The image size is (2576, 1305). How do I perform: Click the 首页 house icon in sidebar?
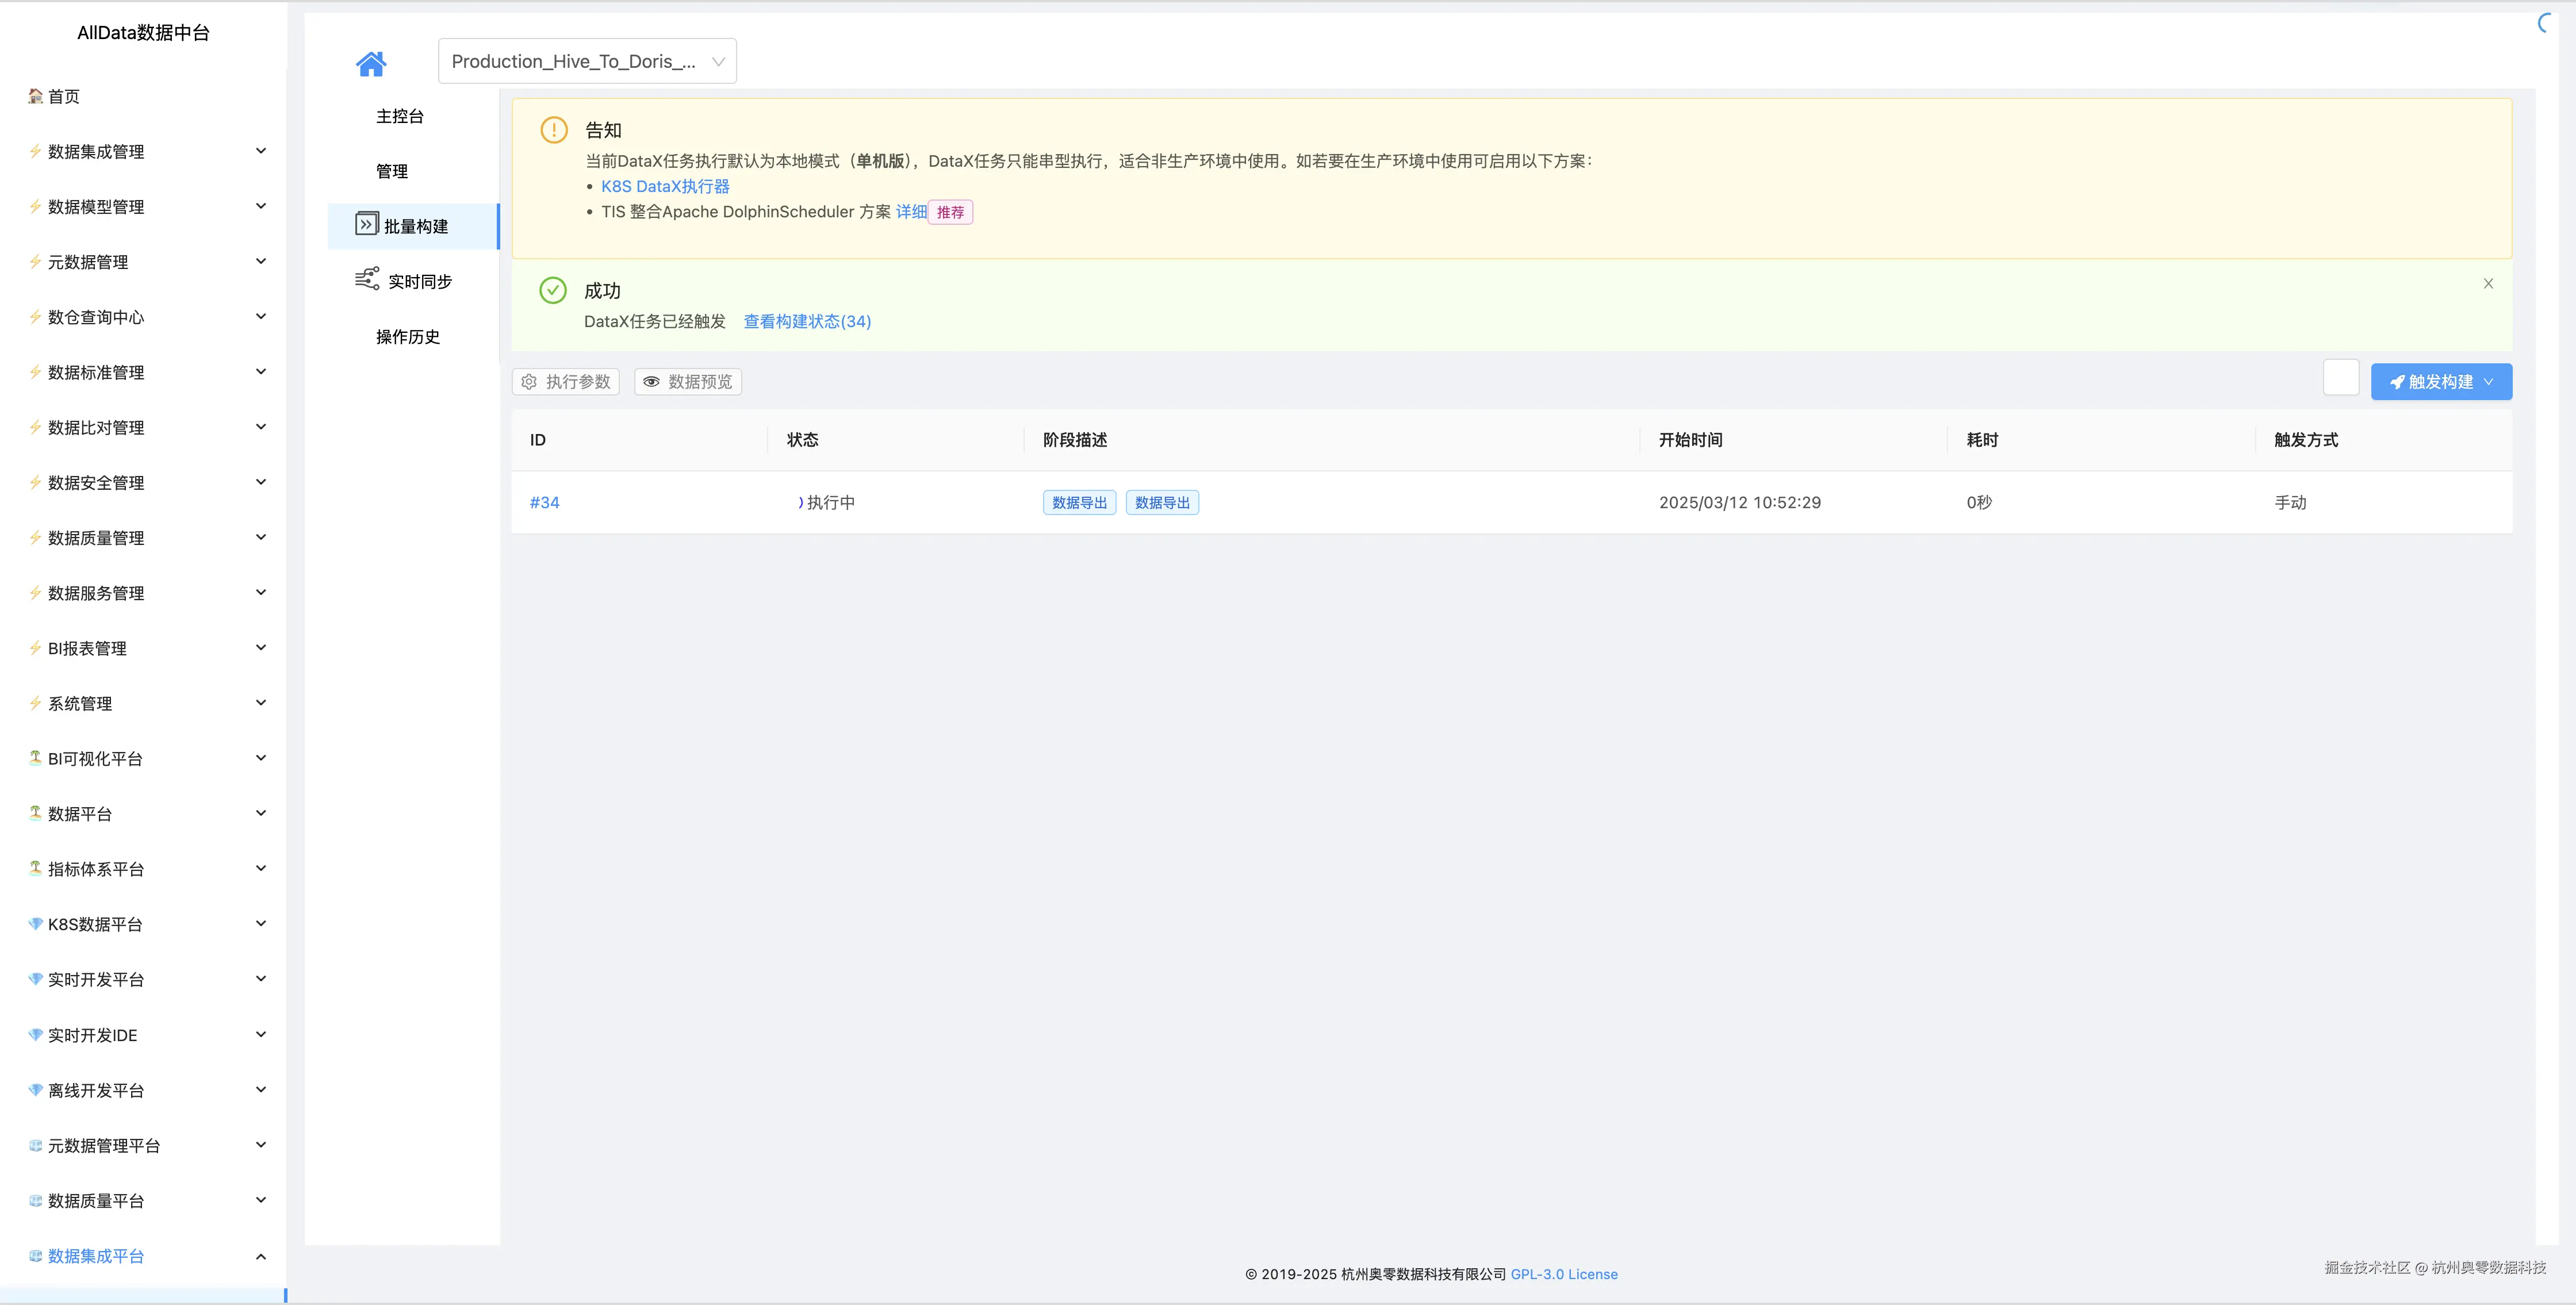pos(33,96)
